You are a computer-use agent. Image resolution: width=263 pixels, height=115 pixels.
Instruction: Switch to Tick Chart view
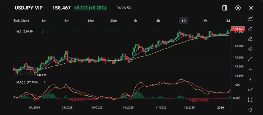point(21,21)
